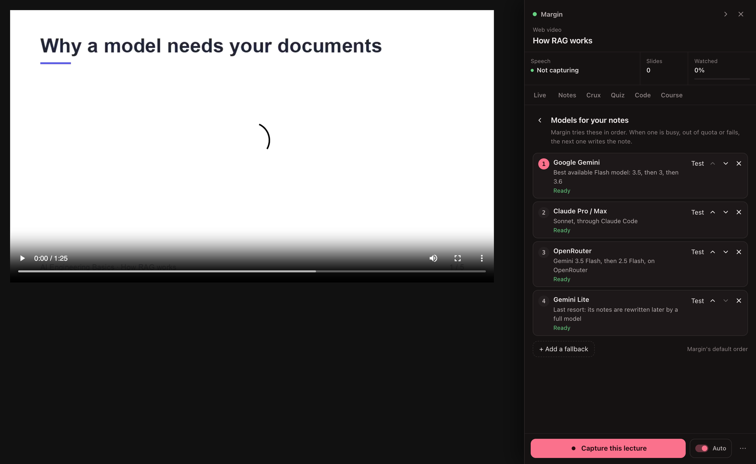The width and height of the screenshot is (756, 464).
Task: Remove Google Gemini from the list
Action: point(739,163)
